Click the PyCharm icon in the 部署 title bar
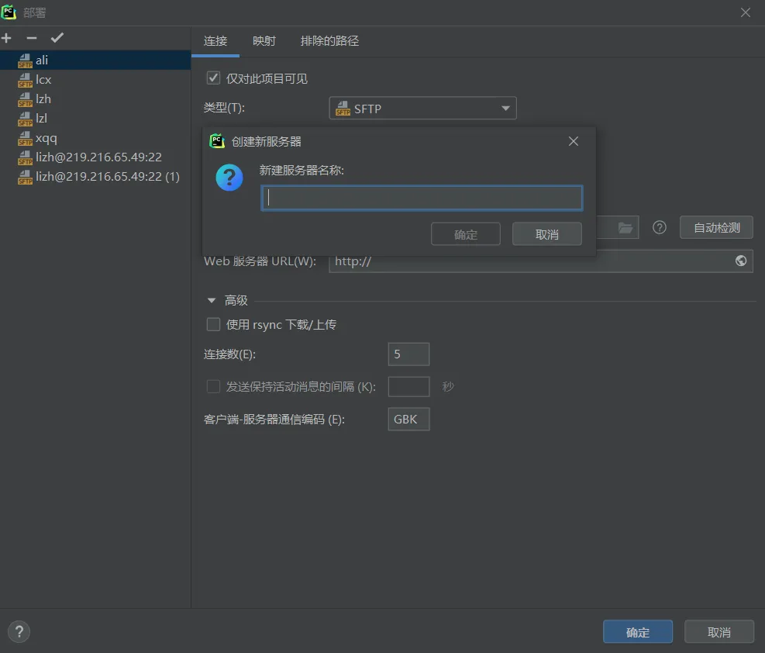 tap(9, 12)
